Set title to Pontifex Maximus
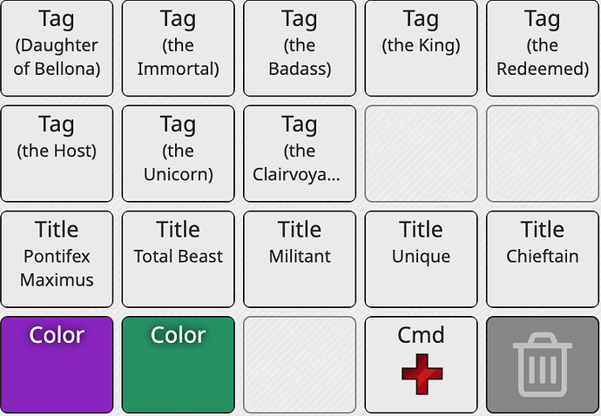This screenshot has height=416, width=601. point(57,259)
